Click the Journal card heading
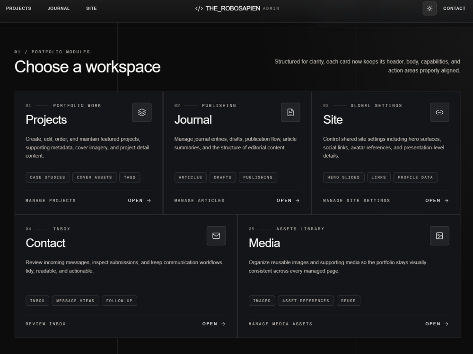This screenshot has width=473, height=354. coord(193,120)
